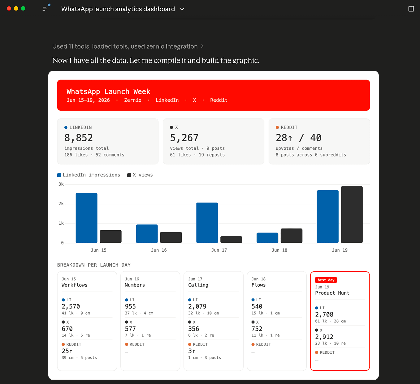Click the 61 likes · 19 reposts text
This screenshot has height=384, width=420.
tap(197, 155)
